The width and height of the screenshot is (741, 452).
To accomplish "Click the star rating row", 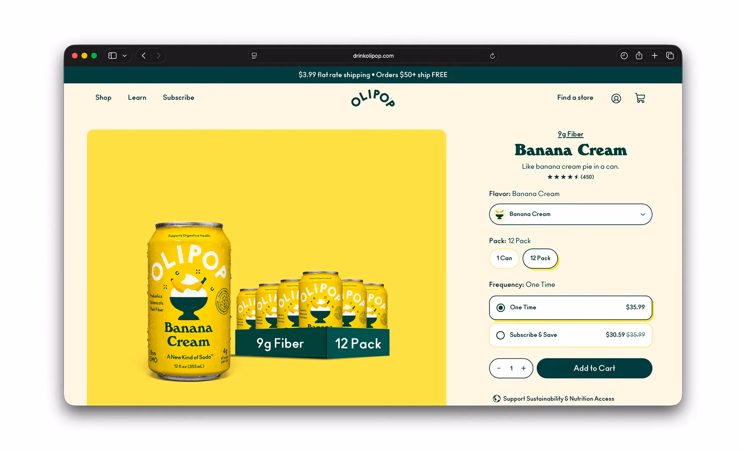I will click(563, 177).
